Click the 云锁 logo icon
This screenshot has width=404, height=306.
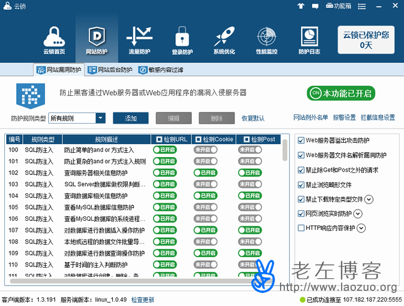click(7, 6)
